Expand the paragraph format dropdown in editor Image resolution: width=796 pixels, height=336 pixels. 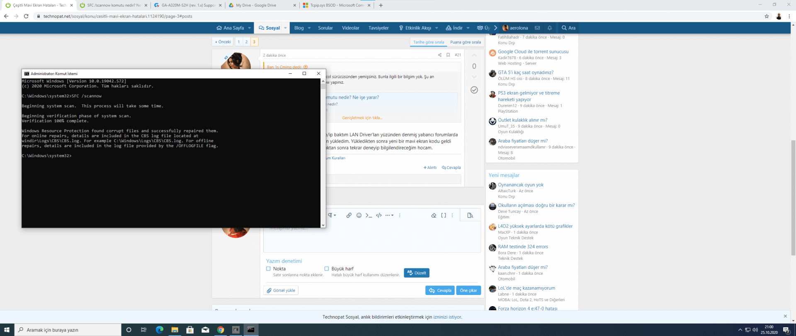coord(332,215)
